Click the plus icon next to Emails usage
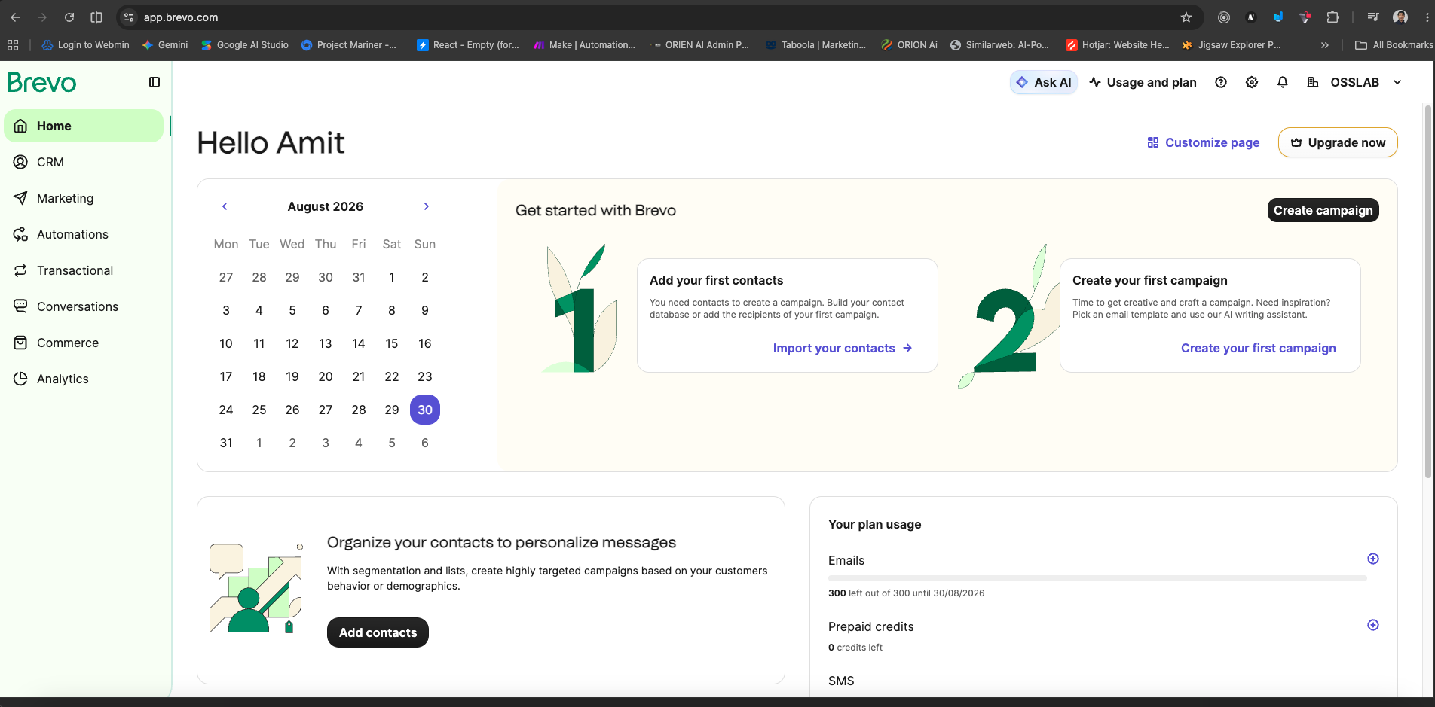 (1373, 559)
